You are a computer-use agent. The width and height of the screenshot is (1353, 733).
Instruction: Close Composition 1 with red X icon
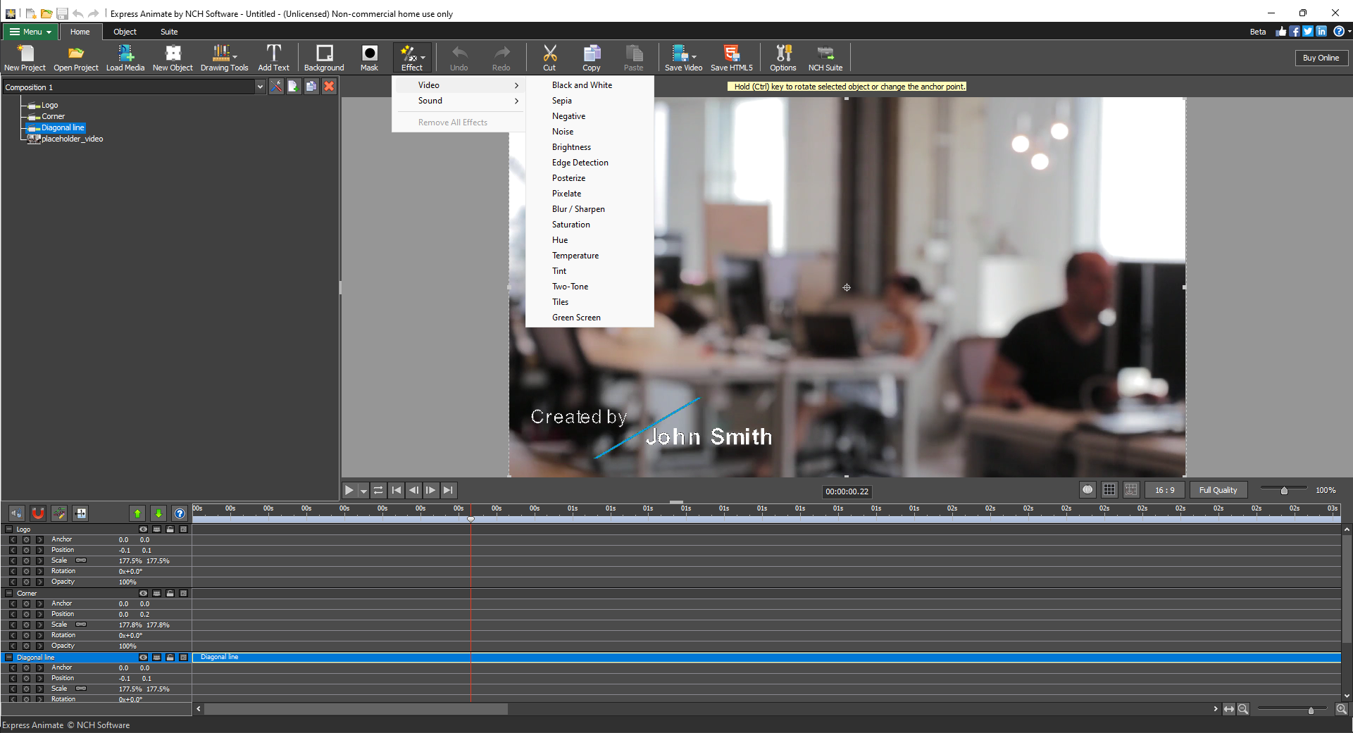[329, 86]
